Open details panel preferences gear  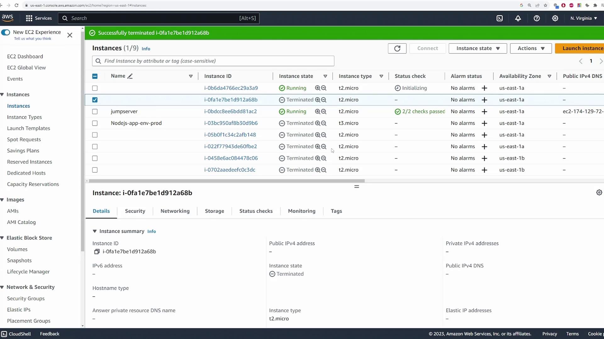point(599,192)
